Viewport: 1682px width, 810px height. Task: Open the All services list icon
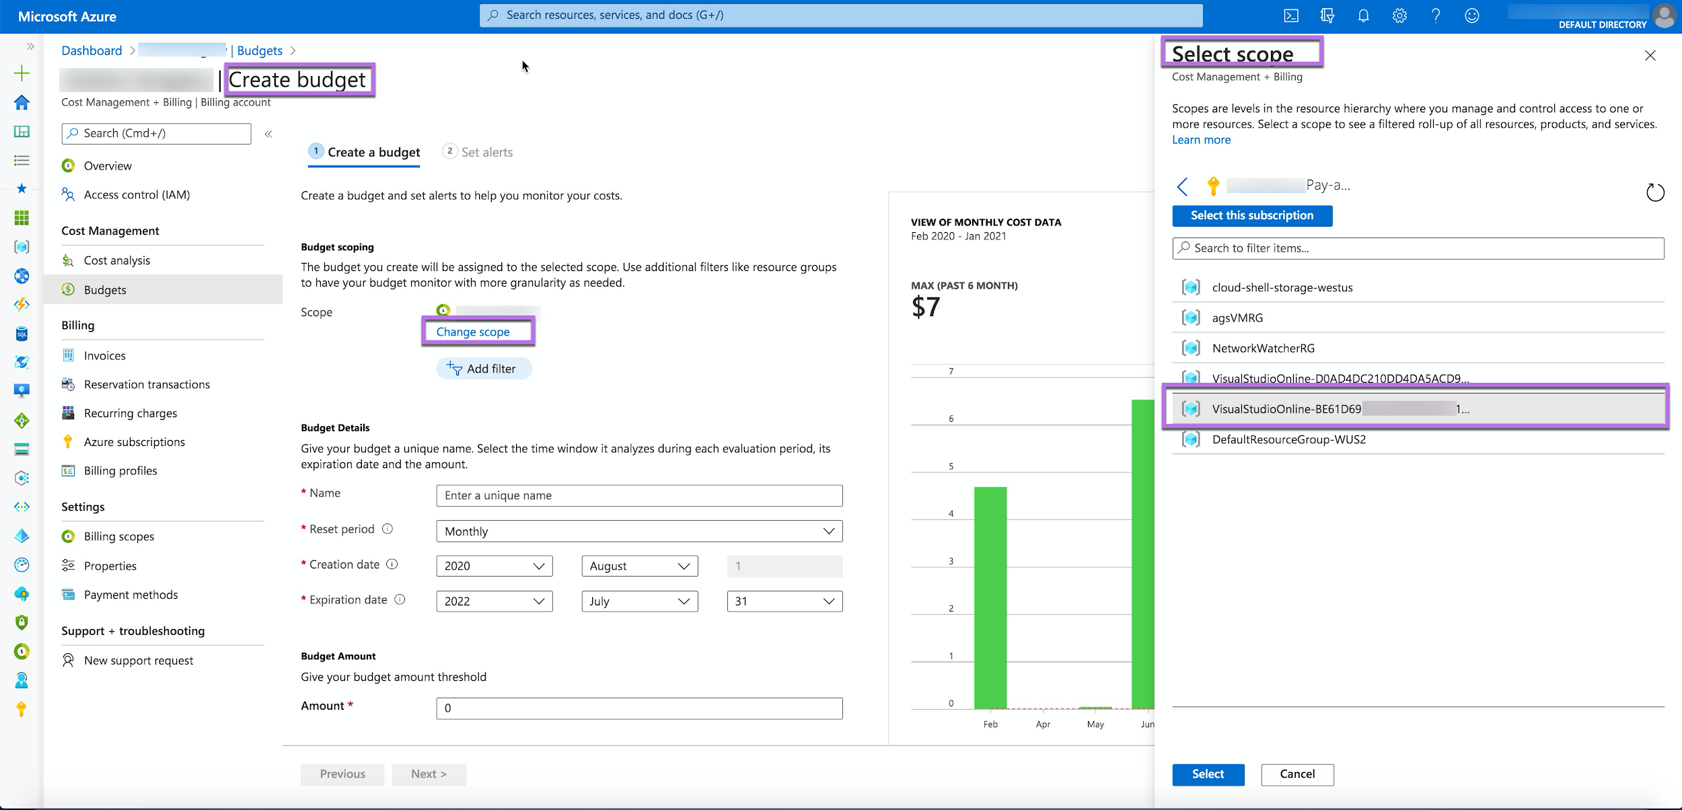coord(22,160)
